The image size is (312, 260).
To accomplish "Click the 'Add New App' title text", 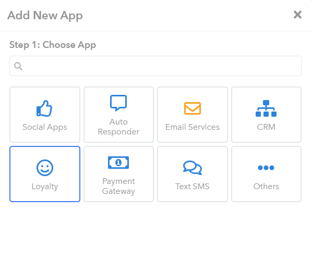I will [45, 16].
